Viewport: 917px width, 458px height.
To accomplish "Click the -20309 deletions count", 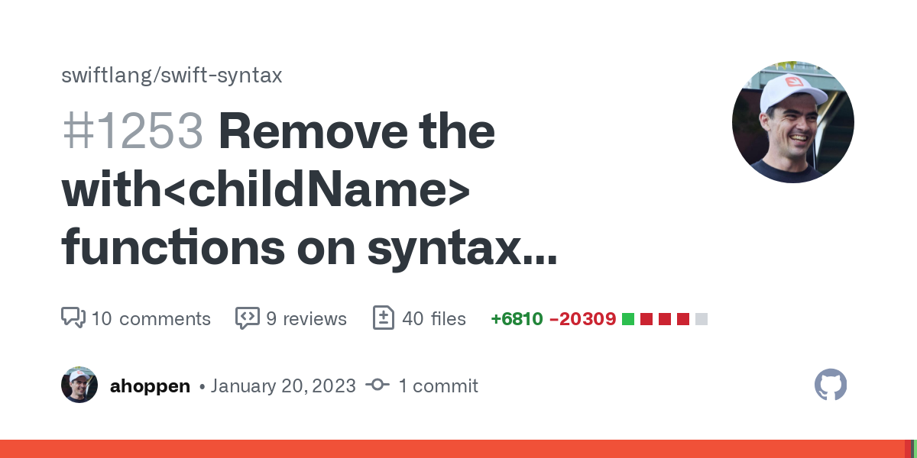I will [582, 318].
